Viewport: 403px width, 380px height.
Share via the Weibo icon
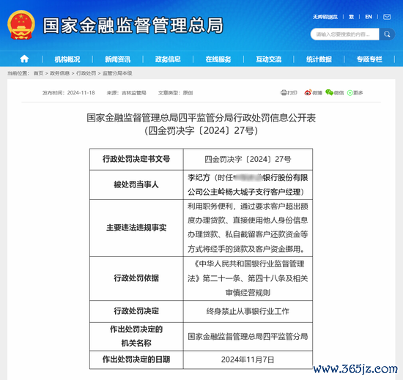[308, 92]
